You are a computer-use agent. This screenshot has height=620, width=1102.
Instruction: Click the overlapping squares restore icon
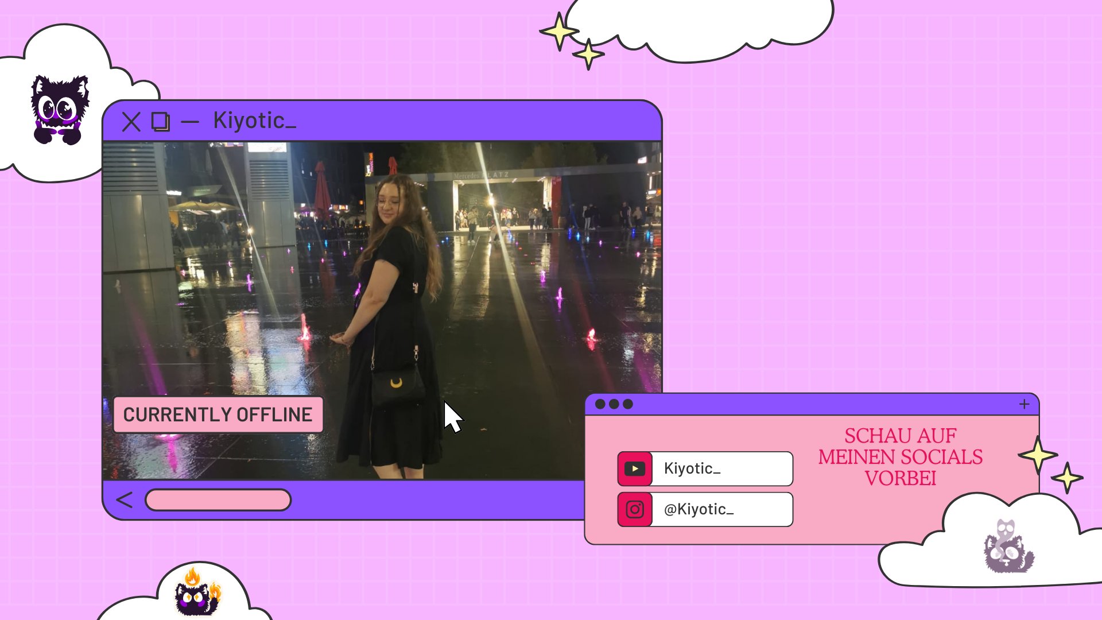(161, 122)
